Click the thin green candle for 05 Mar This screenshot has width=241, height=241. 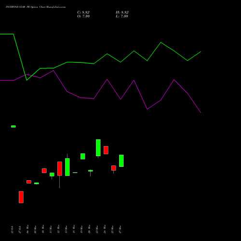click(37, 183)
